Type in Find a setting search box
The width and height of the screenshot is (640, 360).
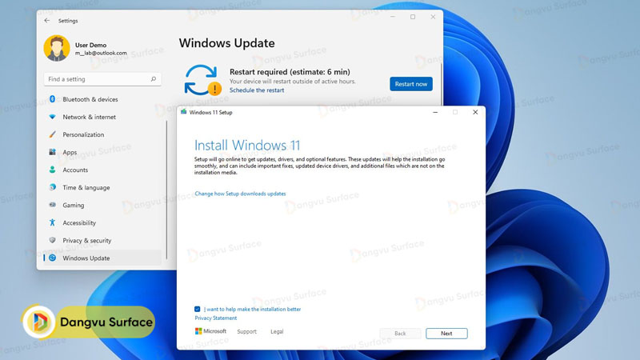click(96, 79)
